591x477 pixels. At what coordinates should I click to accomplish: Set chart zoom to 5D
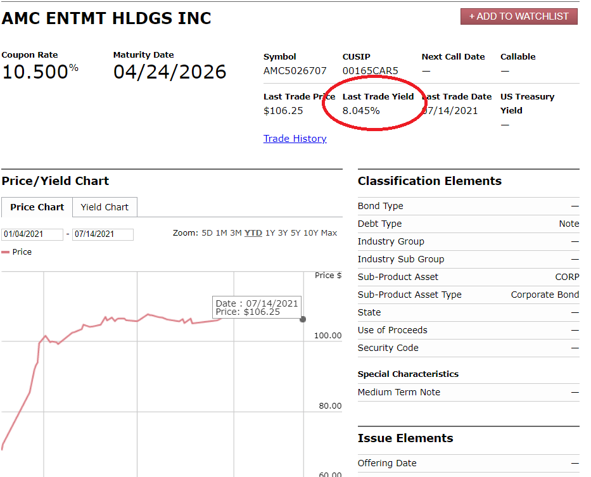click(x=207, y=233)
